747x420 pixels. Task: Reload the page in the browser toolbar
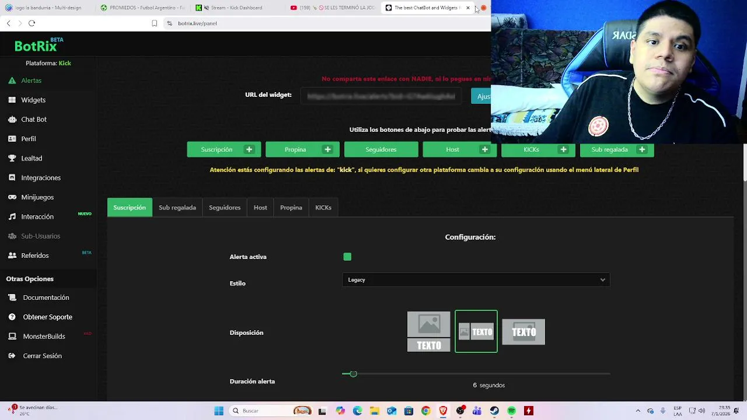[32, 23]
